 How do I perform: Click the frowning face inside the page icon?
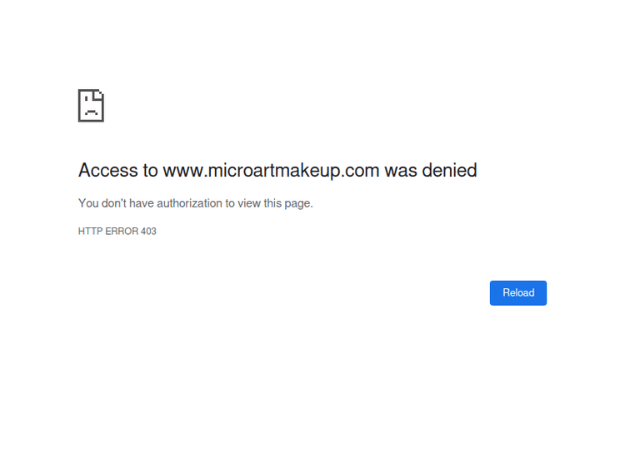[90, 110]
